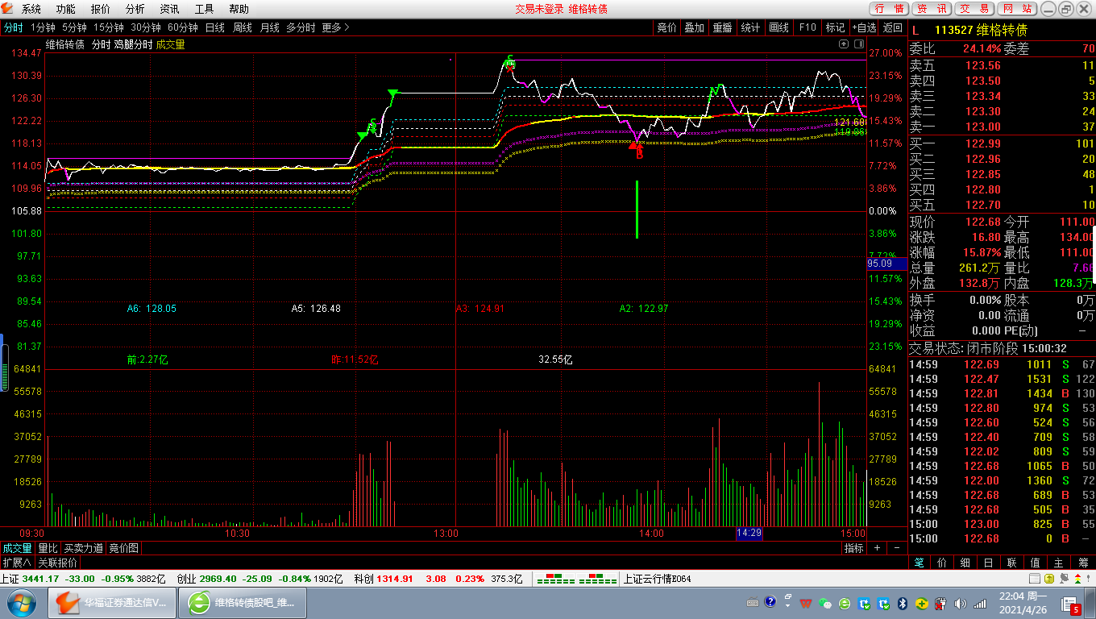Viewport: 1096px width, 619px height.
Task: Select the 竞价图 indicator tab
Action: [x=123, y=548]
